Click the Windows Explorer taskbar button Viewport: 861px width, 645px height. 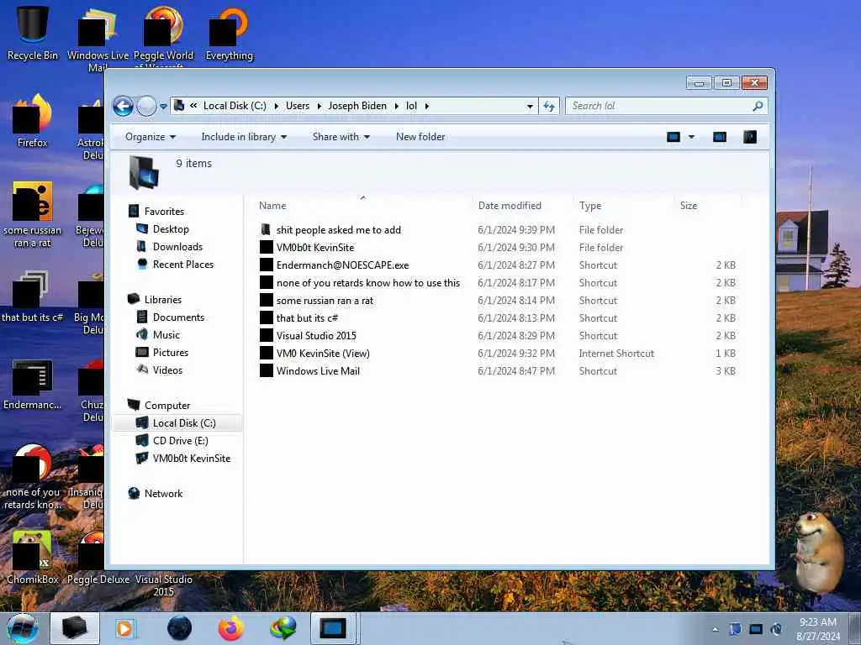click(75, 628)
